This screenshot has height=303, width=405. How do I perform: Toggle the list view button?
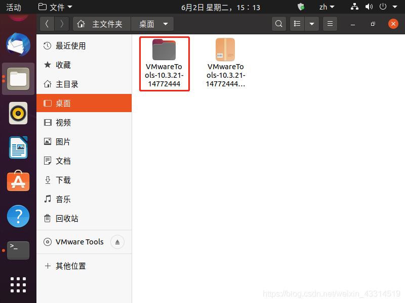[298, 24]
